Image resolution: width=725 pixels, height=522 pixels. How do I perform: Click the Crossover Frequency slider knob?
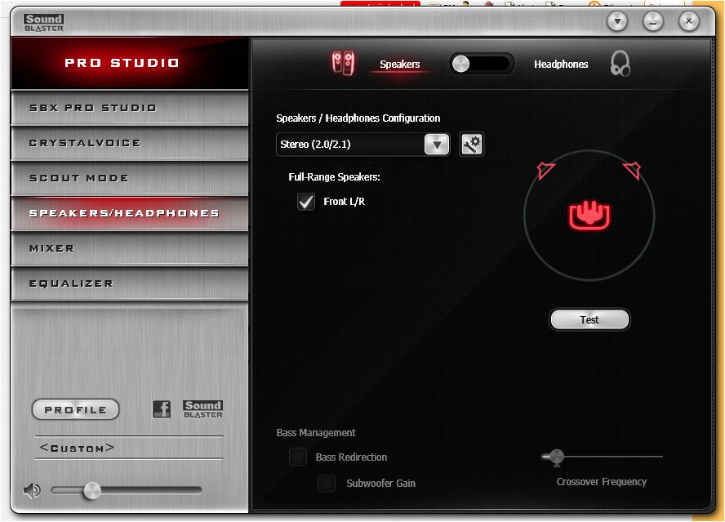(557, 457)
